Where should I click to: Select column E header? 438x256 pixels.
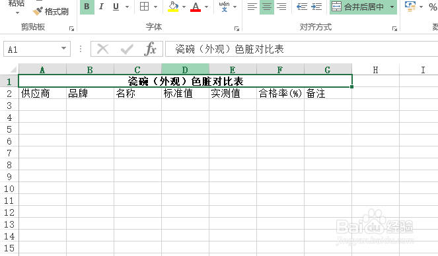pos(233,69)
